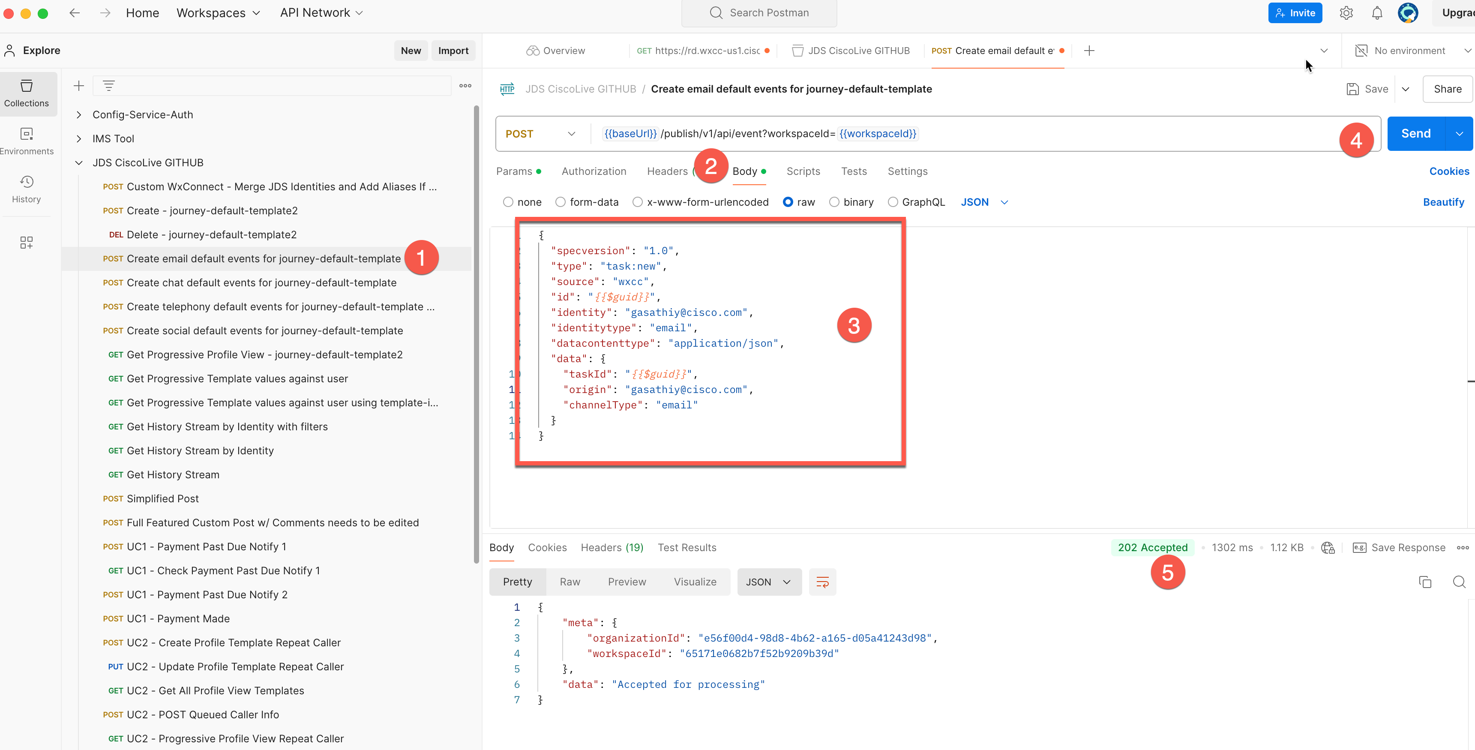This screenshot has height=750, width=1475.
Task: Click the plus icon to open new tab
Action: click(1089, 51)
